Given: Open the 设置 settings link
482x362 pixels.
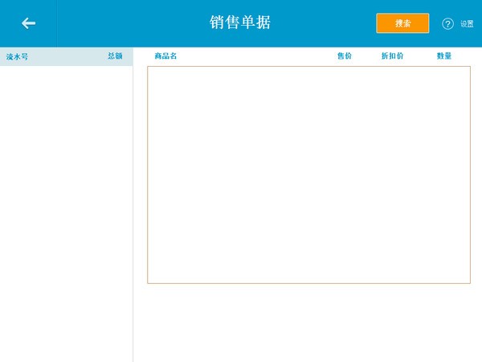Looking at the screenshot, I should coord(467,24).
